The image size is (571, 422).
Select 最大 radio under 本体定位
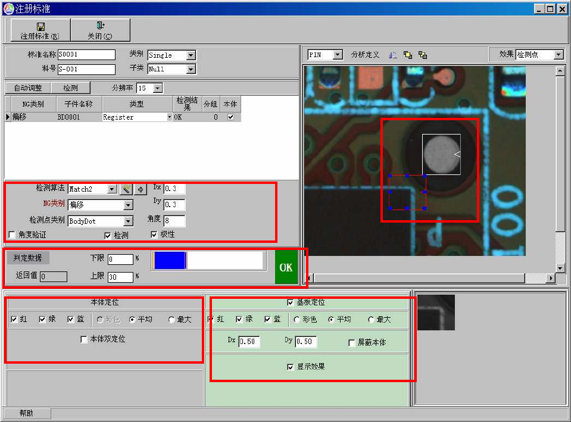coord(171,320)
